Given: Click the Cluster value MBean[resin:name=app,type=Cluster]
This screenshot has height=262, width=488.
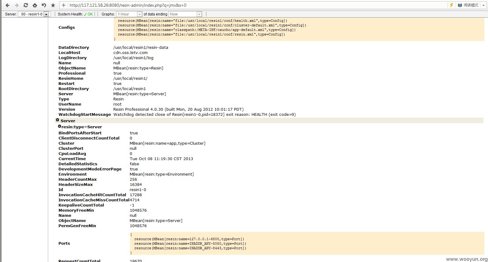Looking at the screenshot, I should tap(168, 143).
